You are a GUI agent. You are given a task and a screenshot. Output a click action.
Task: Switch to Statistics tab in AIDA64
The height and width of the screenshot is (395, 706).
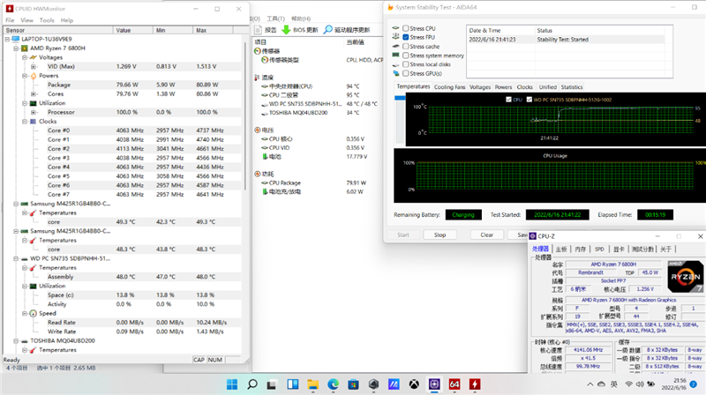(x=572, y=87)
